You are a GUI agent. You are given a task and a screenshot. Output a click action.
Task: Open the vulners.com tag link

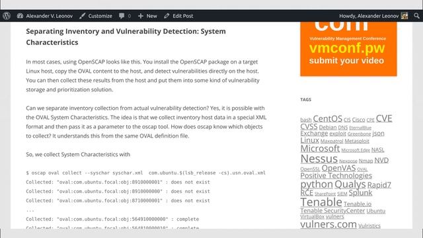point(328,224)
